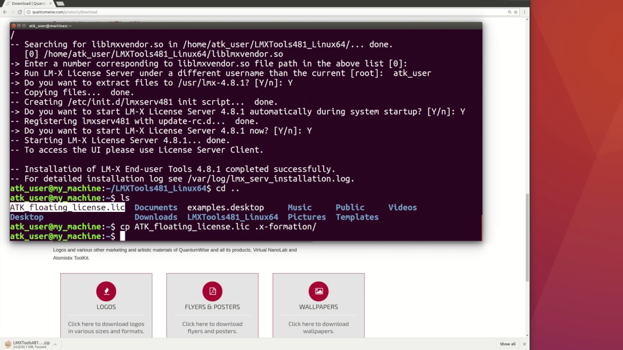Screen dimensions: 623x350
Task: Close the Download | QuantumWise tab
Action: point(51,3)
